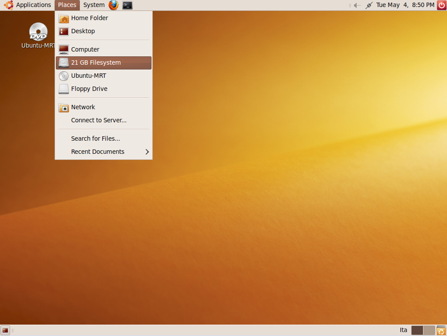Viewport: 447px width, 336px height.
Task: Select Ubuntu-MRT label in Places menu
Action: click(88, 76)
